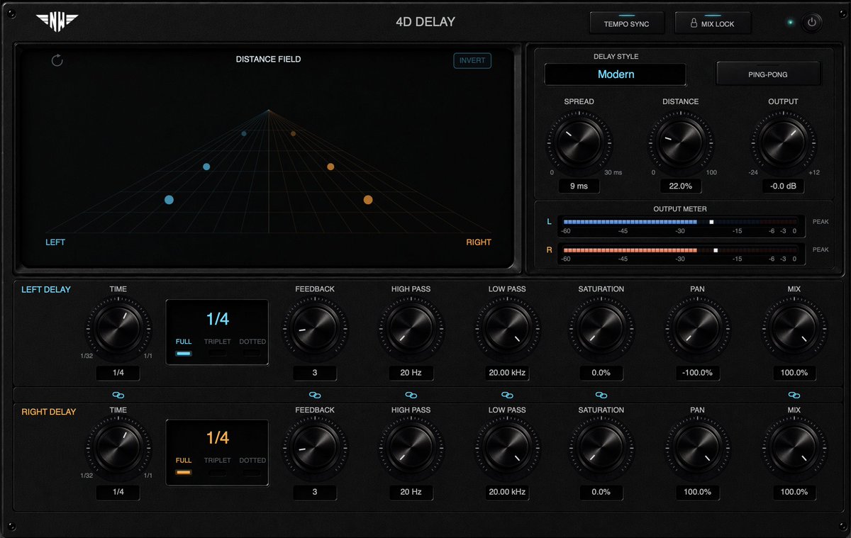Viewport: 851px width, 538px height.
Task: Click the Distance Field reset arrow icon
Action: pyautogui.click(x=57, y=60)
